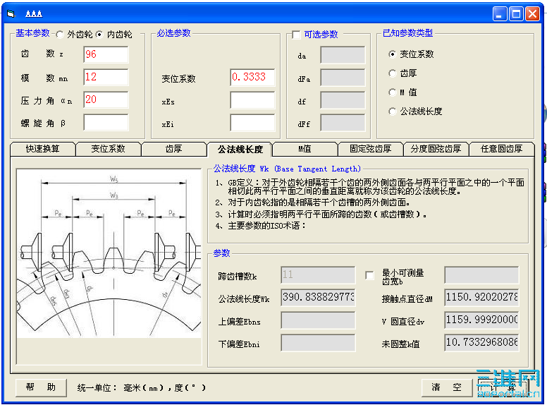Screen dimensions: 547x405
Task: Select the 内齿轮 radio button
Action: click(99, 34)
